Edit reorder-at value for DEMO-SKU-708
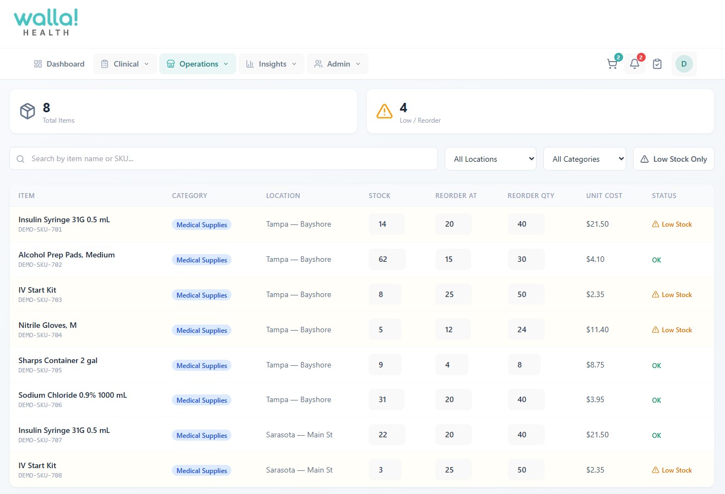The width and height of the screenshot is (725, 494). (x=453, y=470)
